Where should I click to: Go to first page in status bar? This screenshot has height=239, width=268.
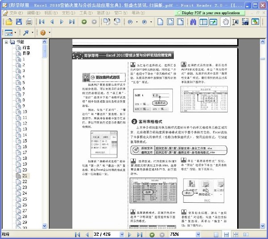(77, 235)
